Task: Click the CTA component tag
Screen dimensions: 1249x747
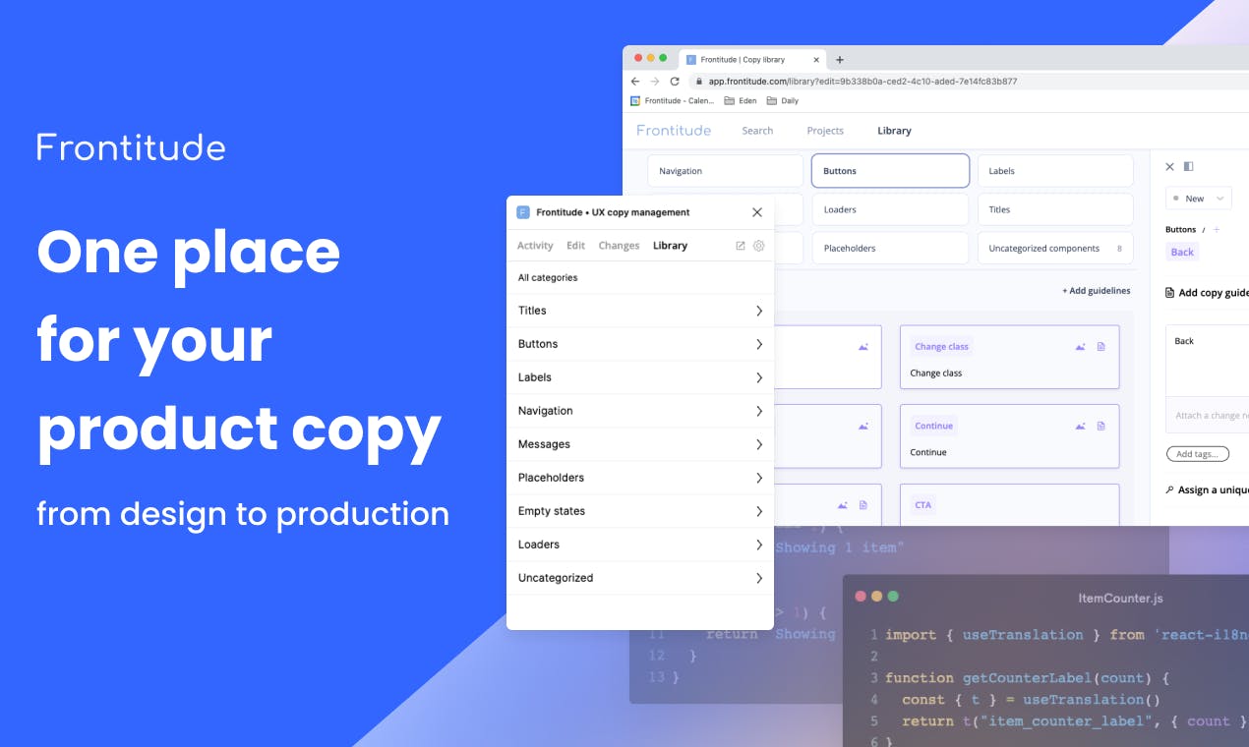Action: [922, 505]
